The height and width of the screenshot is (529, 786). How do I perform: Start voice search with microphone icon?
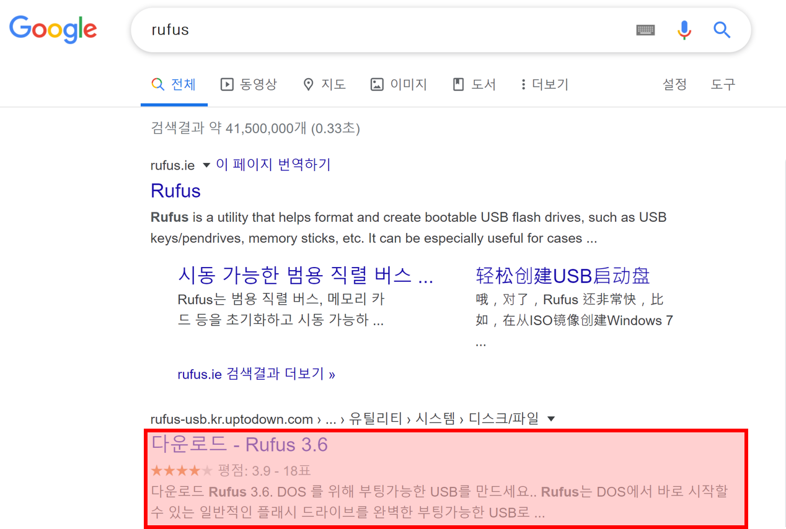coord(684,30)
